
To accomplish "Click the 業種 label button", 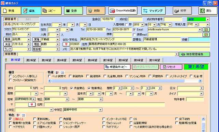I will (x=37, y=39).
